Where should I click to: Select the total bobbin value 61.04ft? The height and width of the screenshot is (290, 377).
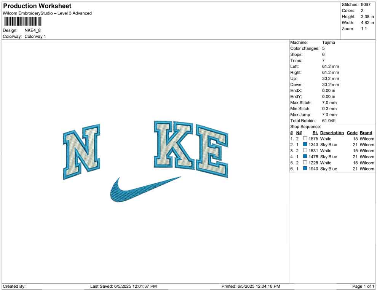pyautogui.click(x=329, y=120)
